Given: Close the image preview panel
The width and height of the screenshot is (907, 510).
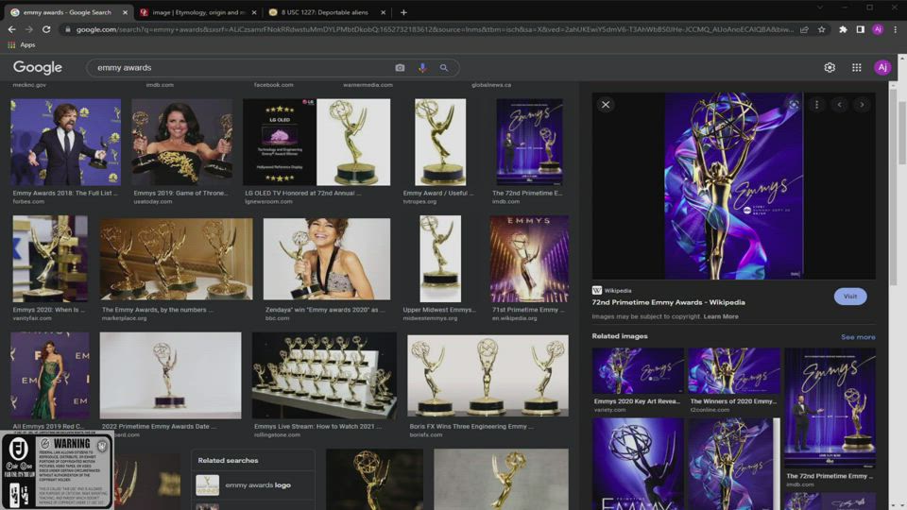Looking at the screenshot, I should point(606,105).
